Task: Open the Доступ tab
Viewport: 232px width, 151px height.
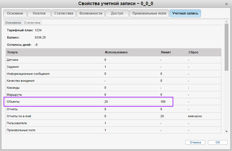Action: [117, 13]
